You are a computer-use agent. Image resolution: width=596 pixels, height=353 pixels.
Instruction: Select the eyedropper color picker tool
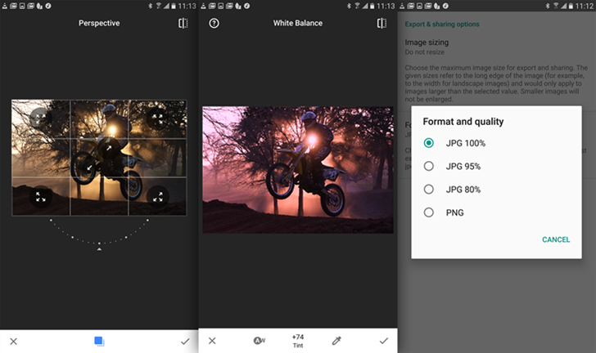pyautogui.click(x=336, y=341)
